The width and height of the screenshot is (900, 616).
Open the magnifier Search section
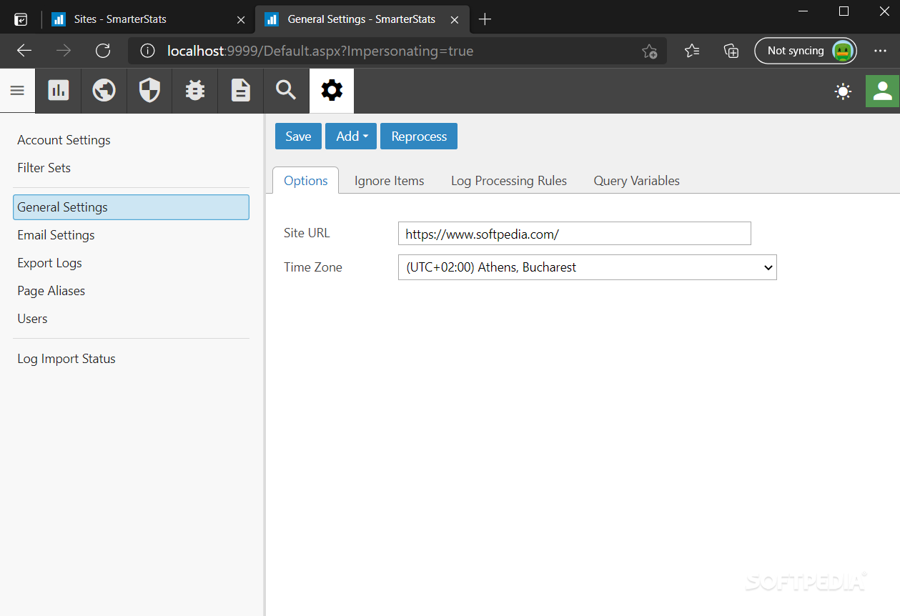[286, 91]
